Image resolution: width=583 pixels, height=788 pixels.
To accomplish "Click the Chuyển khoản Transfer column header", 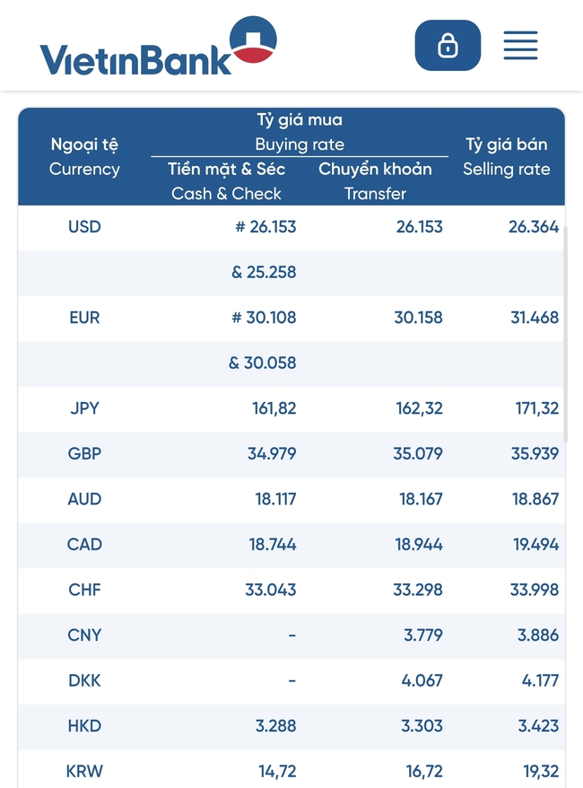I will 375,179.
